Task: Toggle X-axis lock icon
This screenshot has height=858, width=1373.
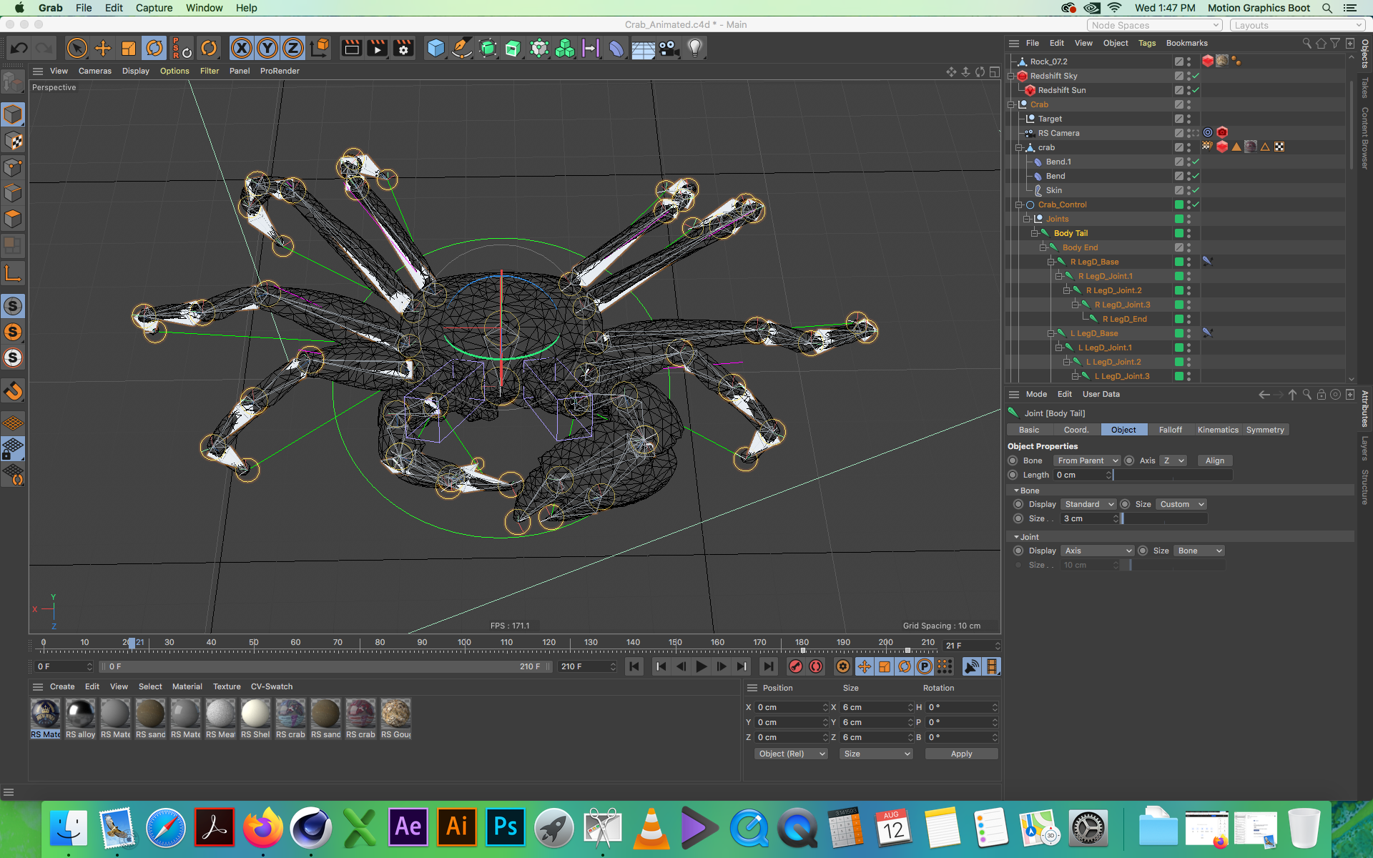Action: [242, 49]
